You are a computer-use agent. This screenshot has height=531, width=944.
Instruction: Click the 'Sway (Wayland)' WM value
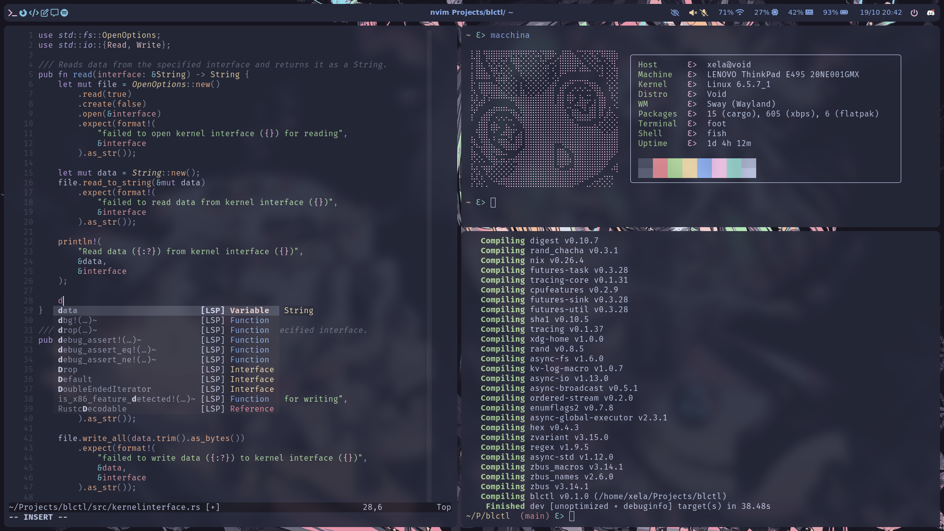click(x=741, y=104)
